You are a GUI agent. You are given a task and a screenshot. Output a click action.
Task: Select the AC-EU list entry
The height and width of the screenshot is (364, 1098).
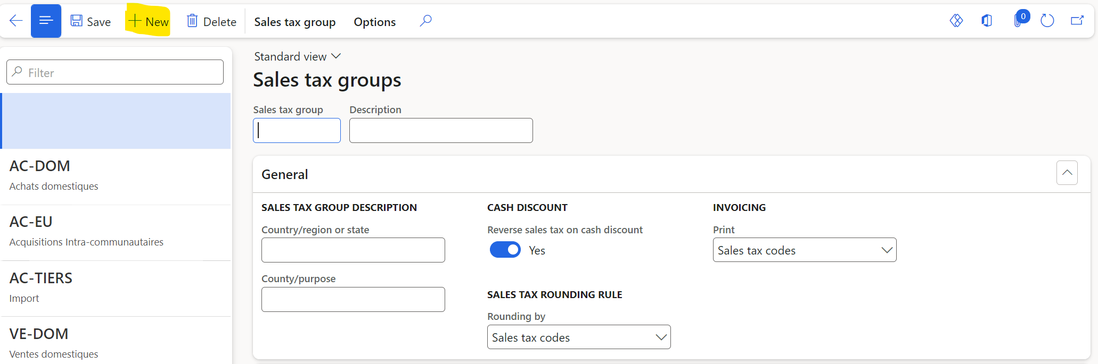(x=116, y=233)
